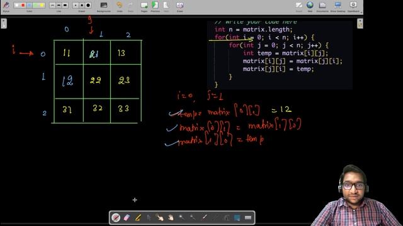Set small eraser size
403x226 pixels.
click(76, 5)
